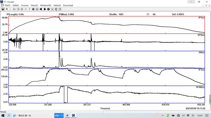Click the B toolbar icon
The width and height of the screenshot is (211, 118).
click(x=60, y=9)
